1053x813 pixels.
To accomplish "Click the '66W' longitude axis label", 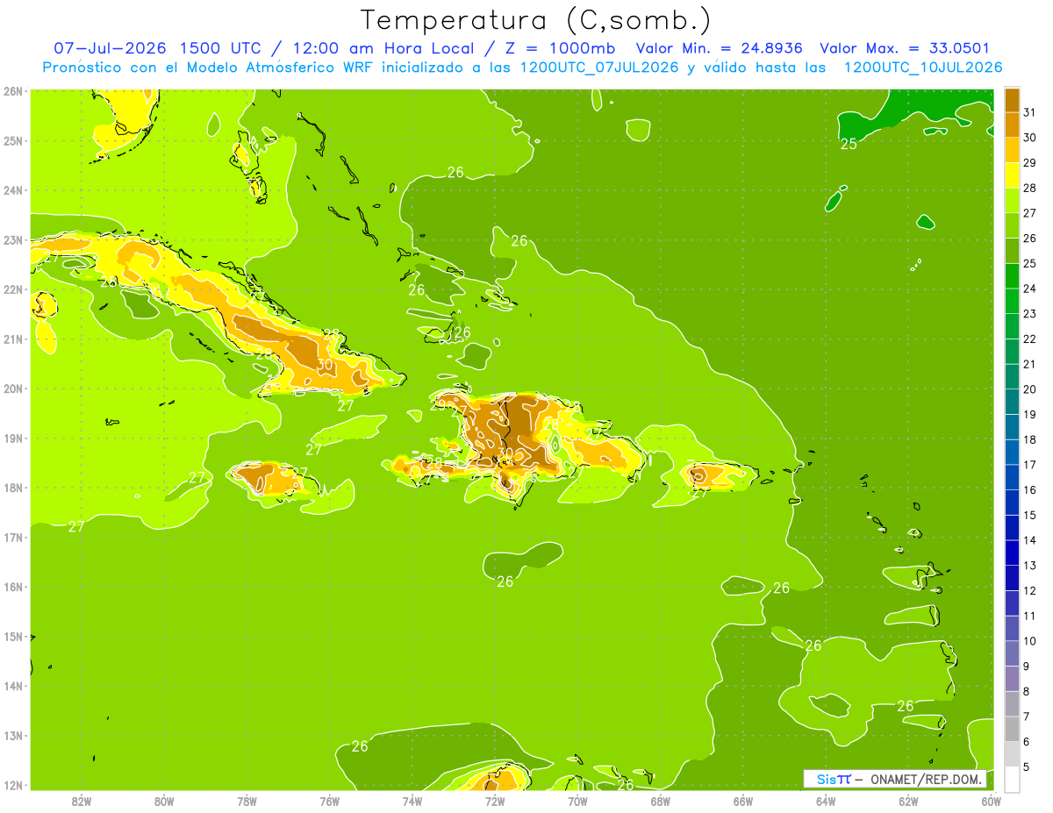I will pyautogui.click(x=743, y=802).
